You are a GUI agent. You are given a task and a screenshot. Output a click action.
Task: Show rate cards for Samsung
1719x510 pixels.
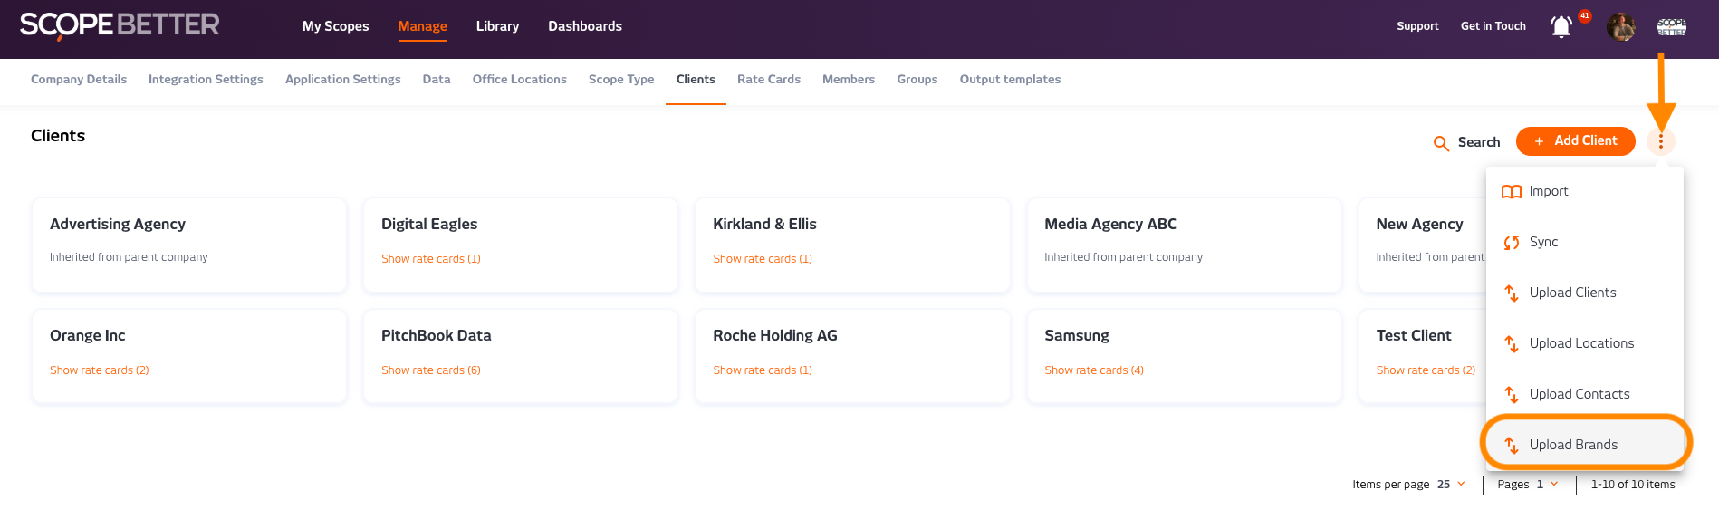tap(1093, 370)
